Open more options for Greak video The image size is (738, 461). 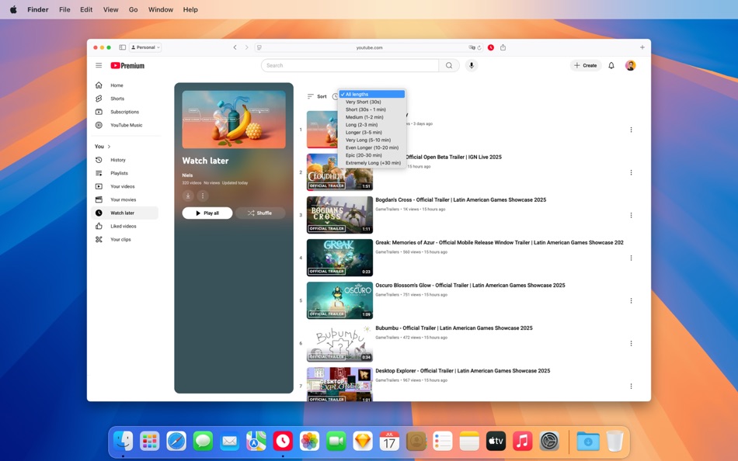tap(631, 258)
